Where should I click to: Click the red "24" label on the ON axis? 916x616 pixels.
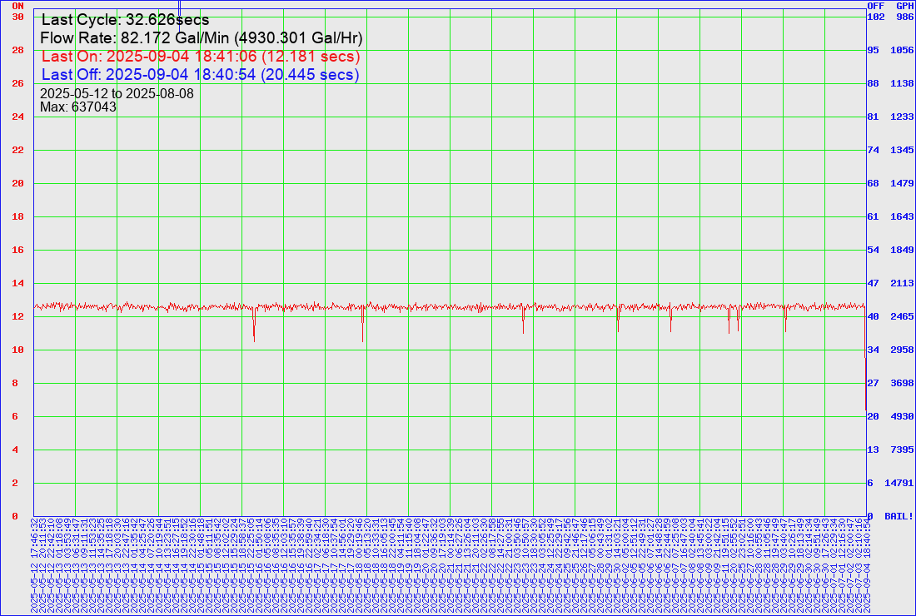18,117
